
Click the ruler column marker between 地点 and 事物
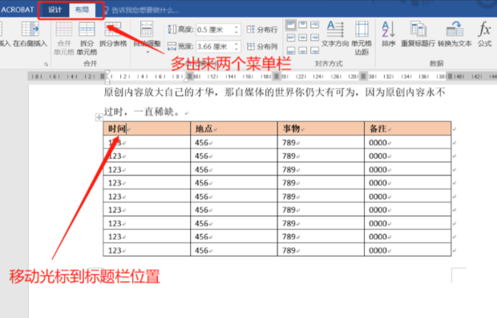tap(277, 76)
